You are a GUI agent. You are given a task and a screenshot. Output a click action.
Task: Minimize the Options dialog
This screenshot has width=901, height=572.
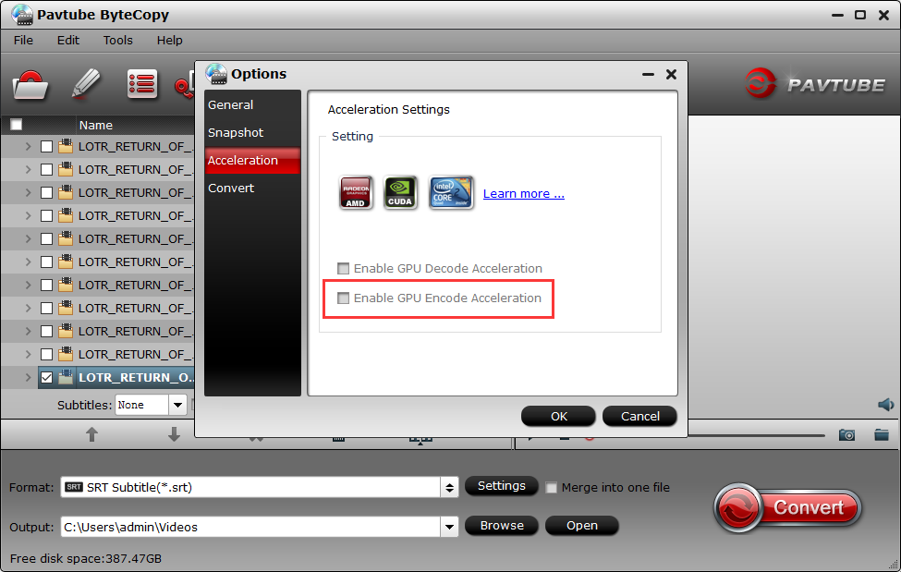(648, 74)
